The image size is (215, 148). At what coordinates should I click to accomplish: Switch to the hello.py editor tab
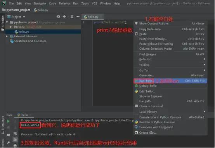[92, 17]
